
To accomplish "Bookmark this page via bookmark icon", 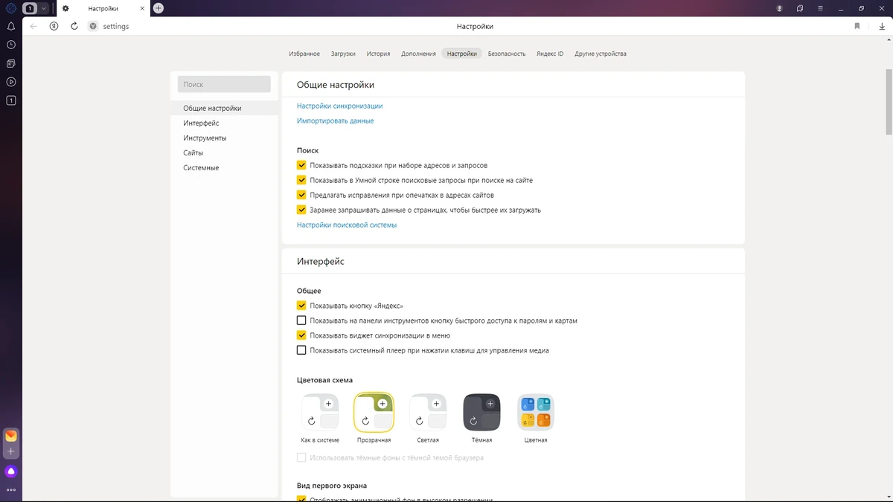I will tap(857, 26).
